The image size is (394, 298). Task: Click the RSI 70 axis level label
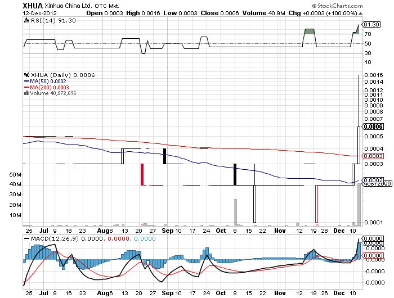pyautogui.click(x=368, y=34)
